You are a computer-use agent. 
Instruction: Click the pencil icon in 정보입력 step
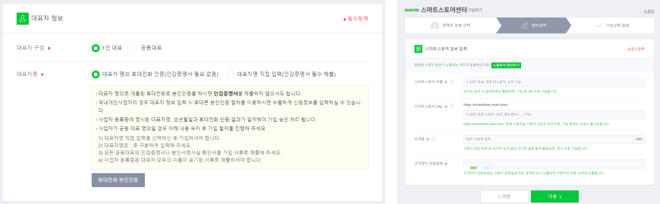tap(525, 25)
